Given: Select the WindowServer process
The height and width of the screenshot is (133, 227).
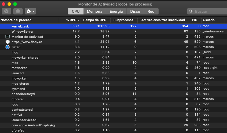Looking at the screenshot, I should pyautogui.click(x=23, y=32).
